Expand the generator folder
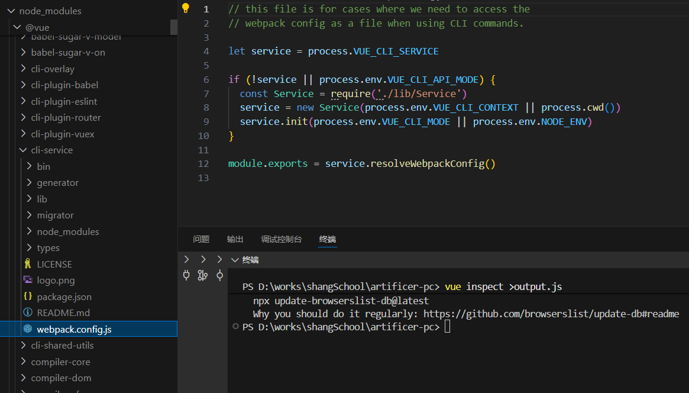This screenshot has height=393, width=689. coord(30,182)
